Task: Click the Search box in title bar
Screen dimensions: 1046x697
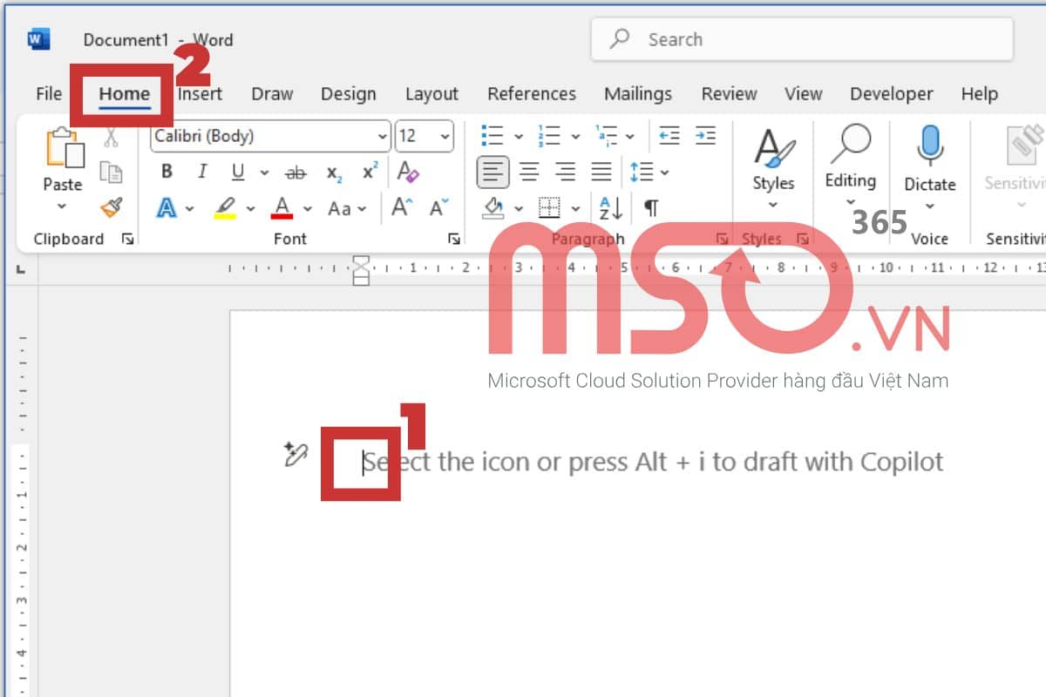Action: 802,39
